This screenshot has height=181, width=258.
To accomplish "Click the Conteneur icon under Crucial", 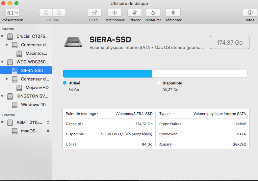I will click(14, 45).
